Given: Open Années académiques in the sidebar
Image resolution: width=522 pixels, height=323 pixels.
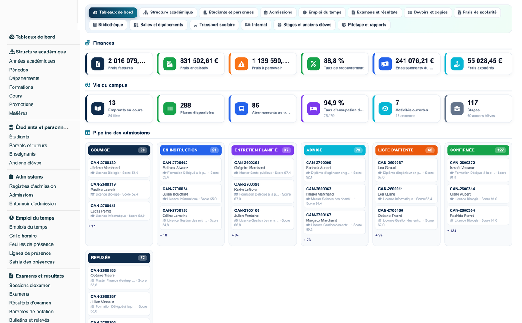Looking at the screenshot, I should pyautogui.click(x=32, y=61).
